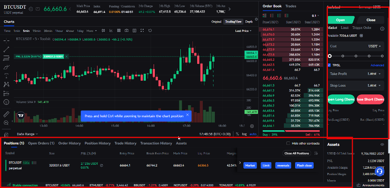
Task: Click the leftmost 0% handle on the leverage slider
Action: click(330, 56)
